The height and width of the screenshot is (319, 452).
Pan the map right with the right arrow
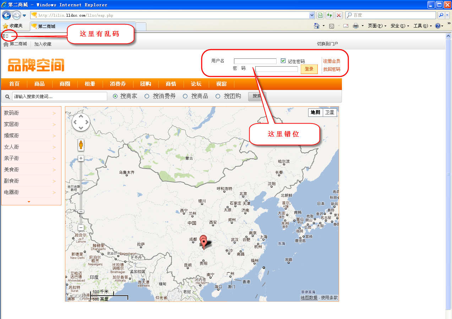pos(86,122)
